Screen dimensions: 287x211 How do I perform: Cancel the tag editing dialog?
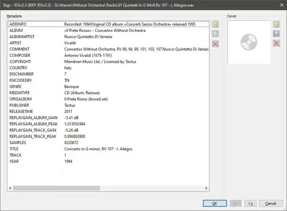[x=271, y=204]
